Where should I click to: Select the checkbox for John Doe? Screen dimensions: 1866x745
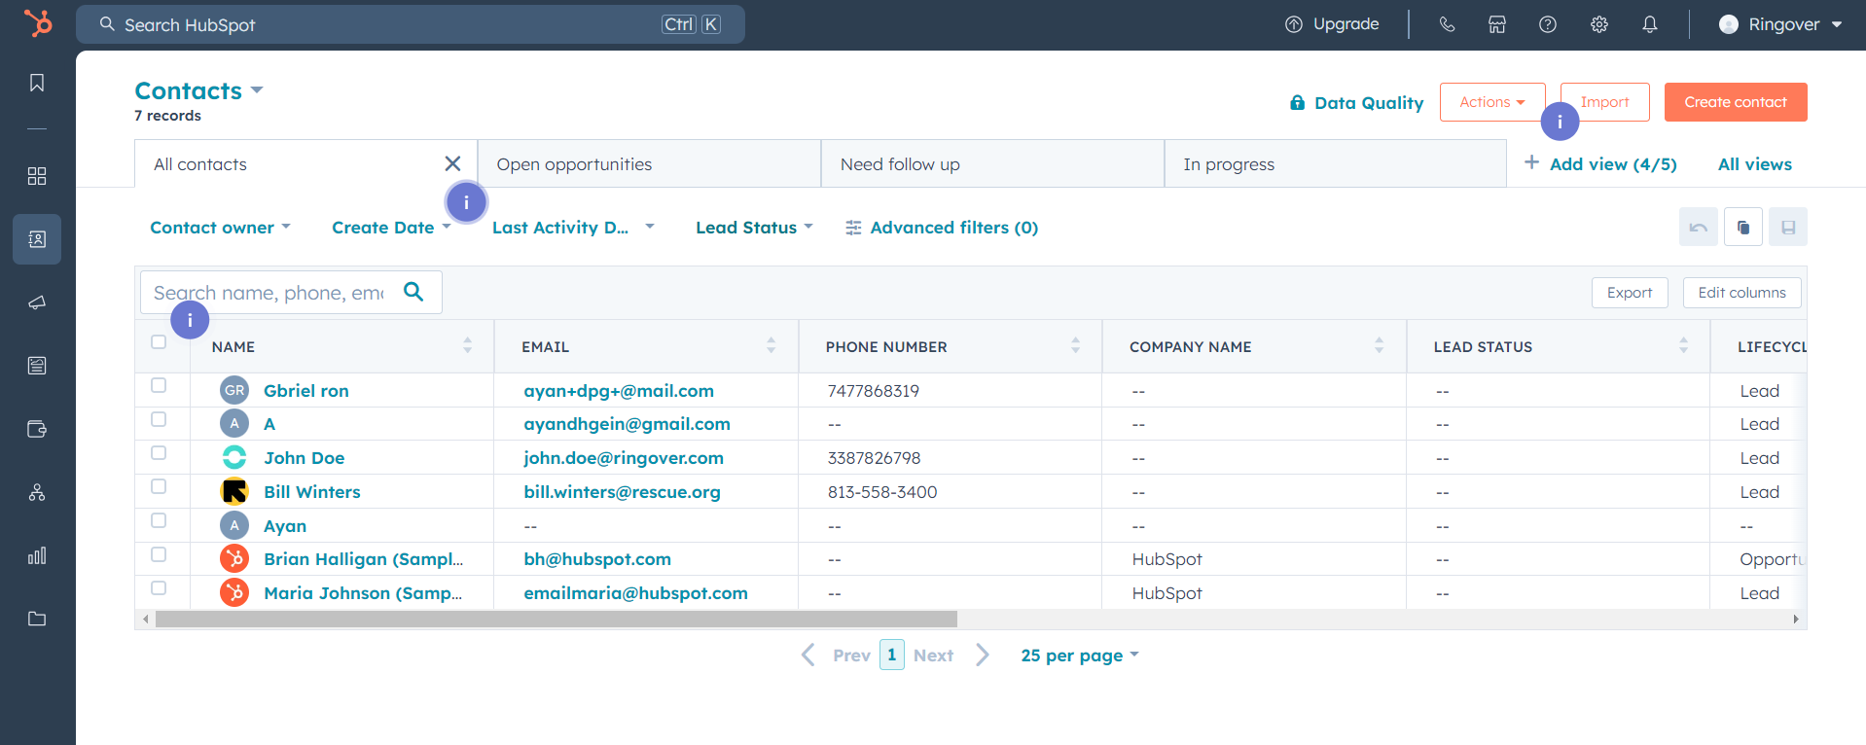159,452
